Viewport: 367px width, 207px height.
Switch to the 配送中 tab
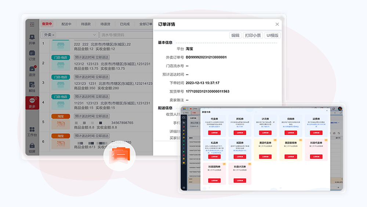pos(66,24)
